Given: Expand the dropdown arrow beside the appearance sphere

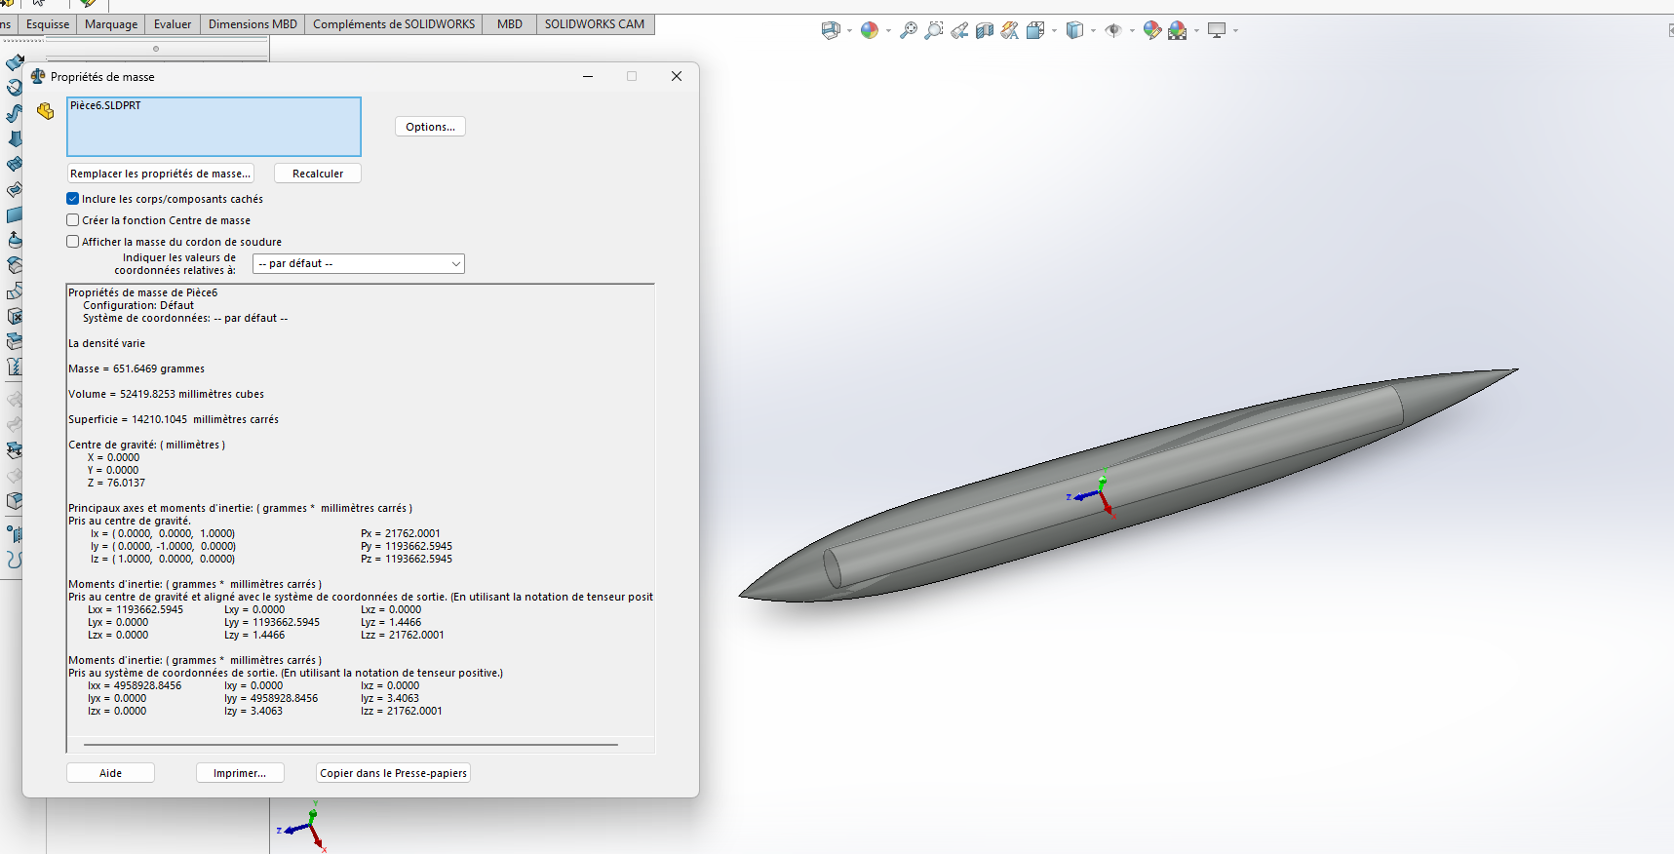Looking at the screenshot, I should [888, 31].
